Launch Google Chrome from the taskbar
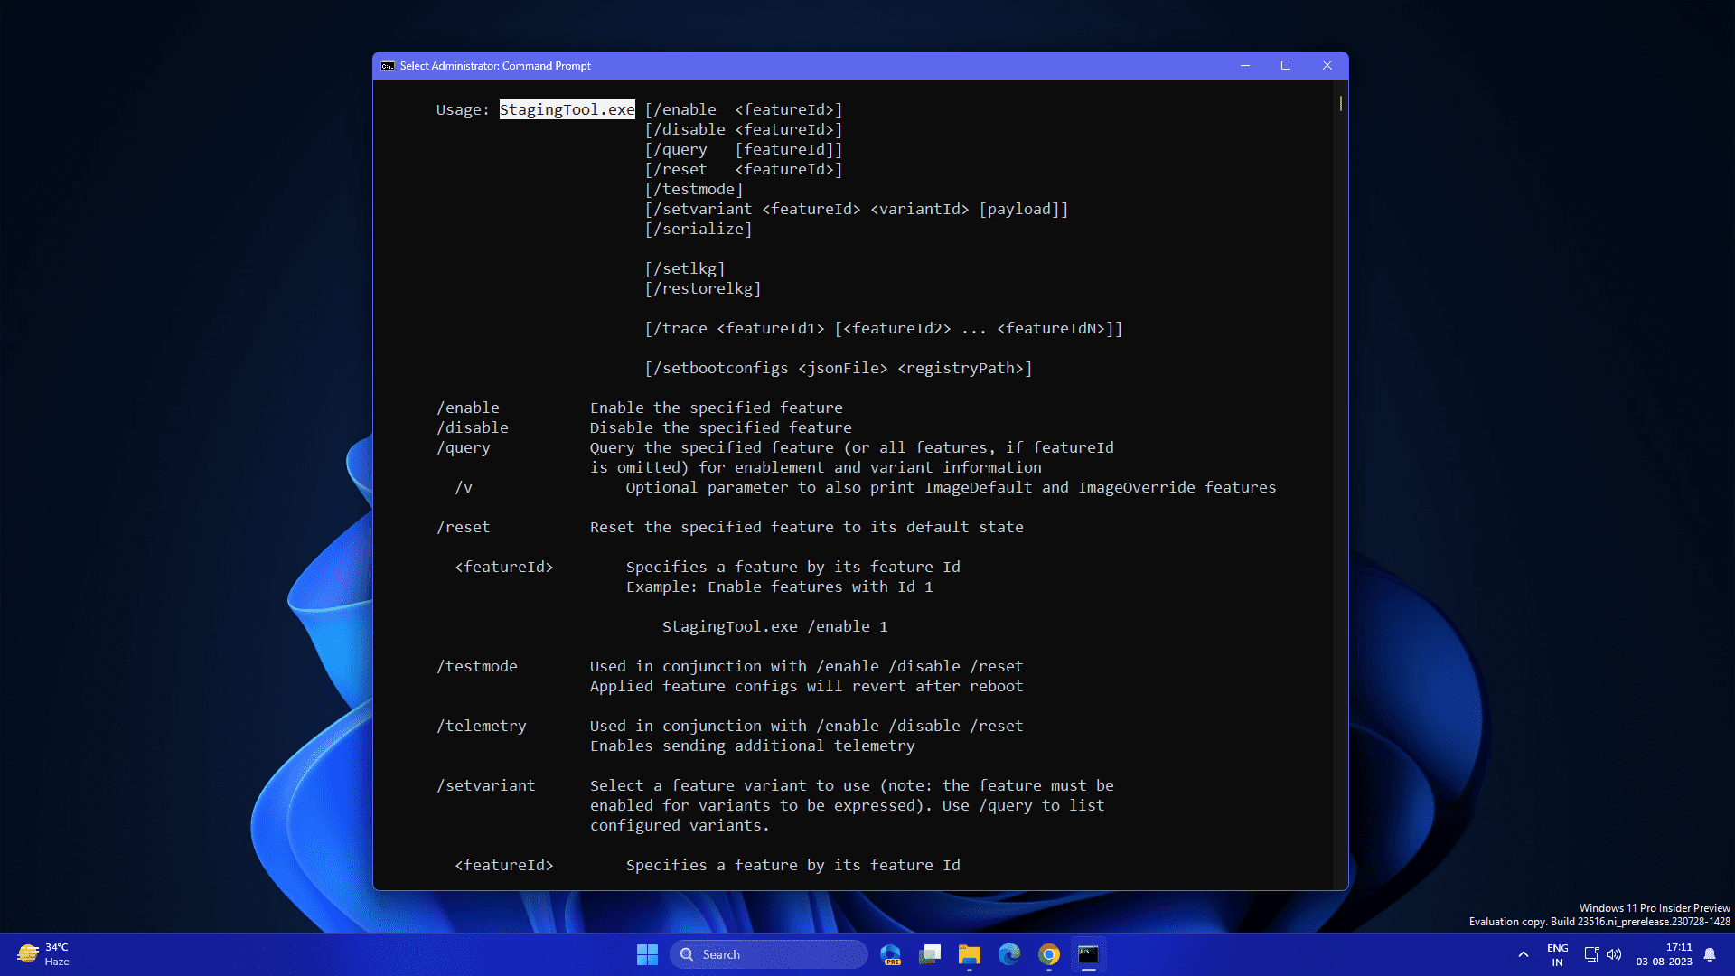This screenshot has width=1735, height=976. pos(1048,954)
